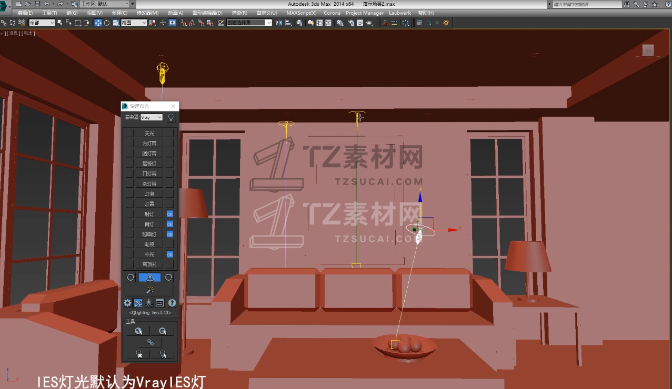Open File icon in quick access toolbar
The image size is (672, 389).
[x=27, y=4]
